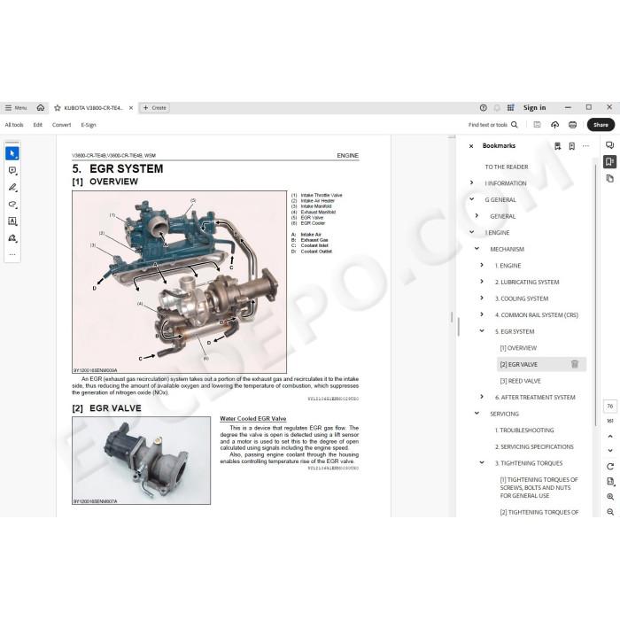
Task: Select the highlighter pen tool
Action: [x=12, y=188]
